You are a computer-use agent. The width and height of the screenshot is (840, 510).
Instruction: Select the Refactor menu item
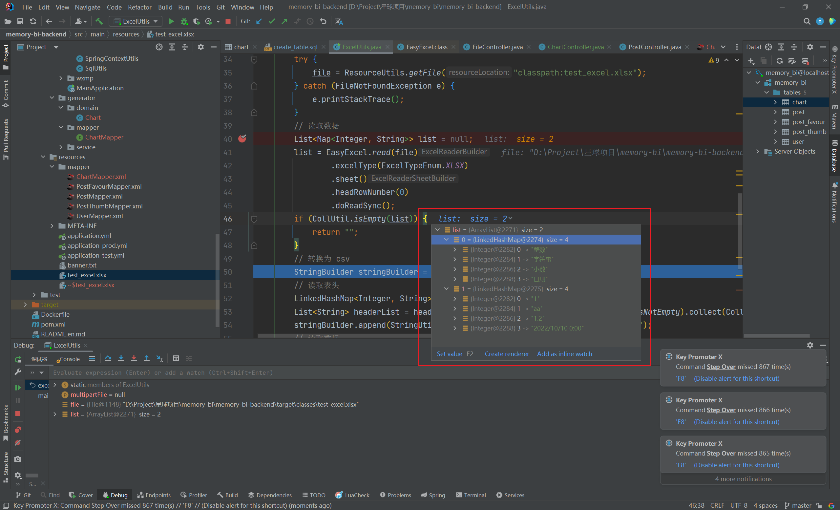click(x=137, y=7)
